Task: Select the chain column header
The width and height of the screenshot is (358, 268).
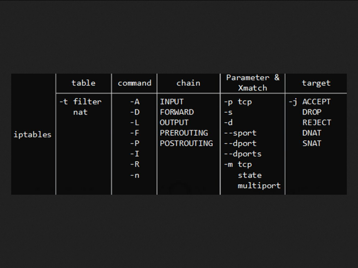Action: 188,83
